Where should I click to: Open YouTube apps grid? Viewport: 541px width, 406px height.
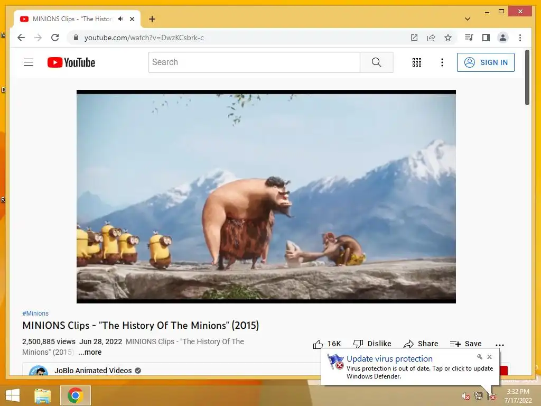click(x=417, y=62)
